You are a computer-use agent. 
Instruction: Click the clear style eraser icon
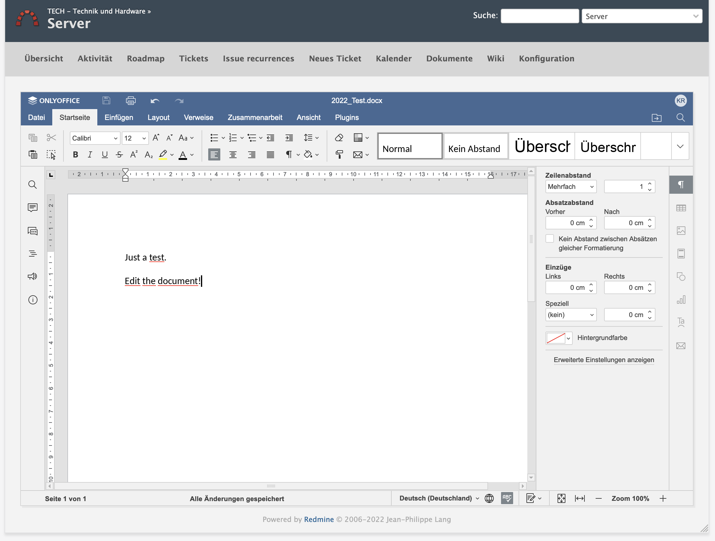tap(339, 138)
